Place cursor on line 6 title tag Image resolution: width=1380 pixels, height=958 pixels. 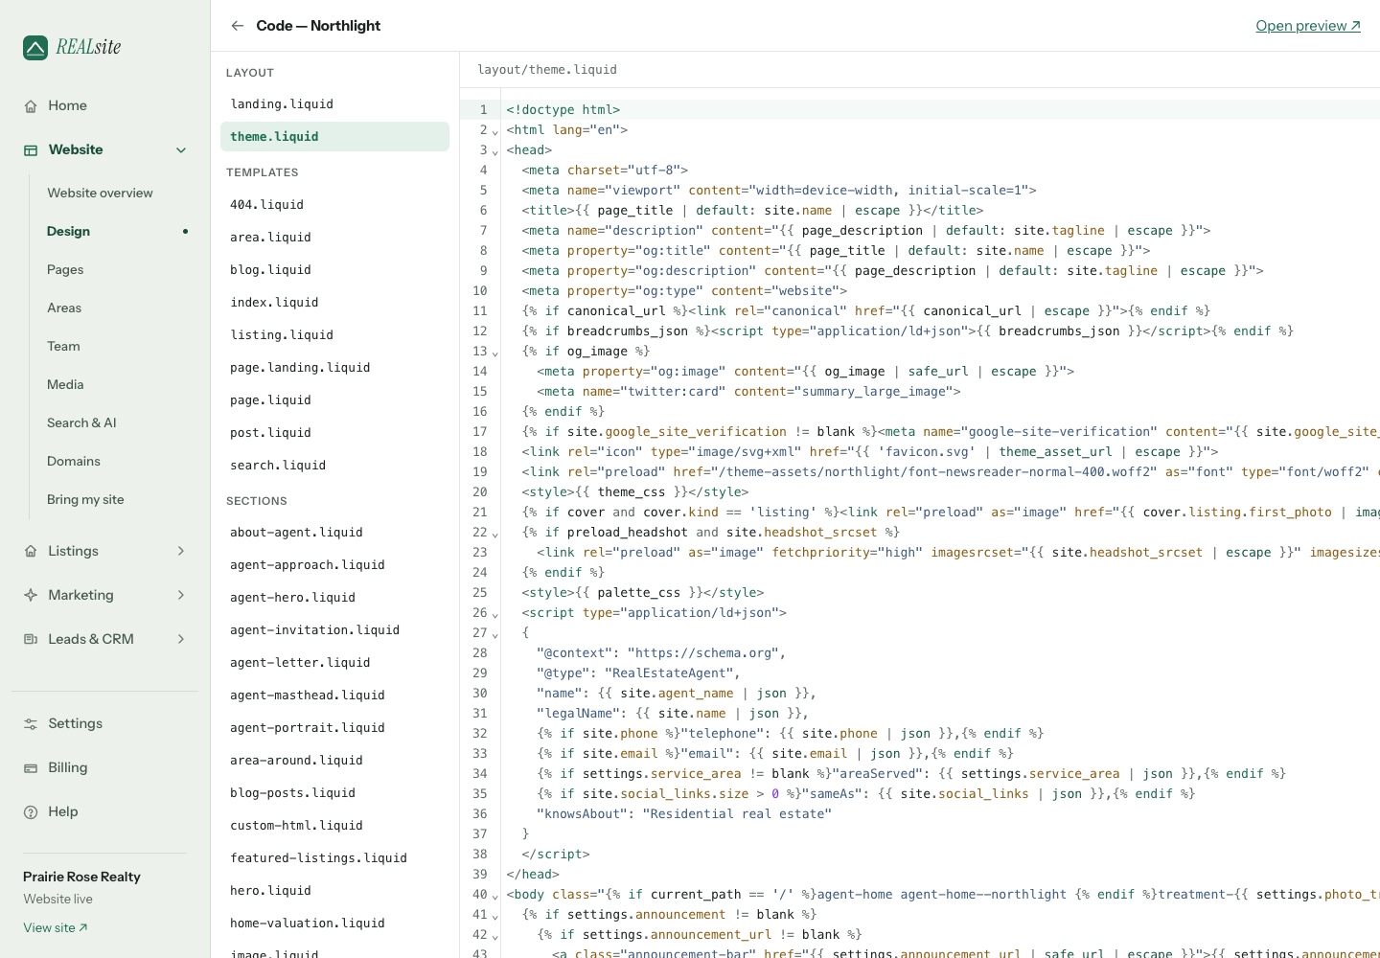(x=752, y=211)
